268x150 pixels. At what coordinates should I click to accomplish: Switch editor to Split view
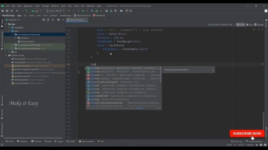(250, 25)
